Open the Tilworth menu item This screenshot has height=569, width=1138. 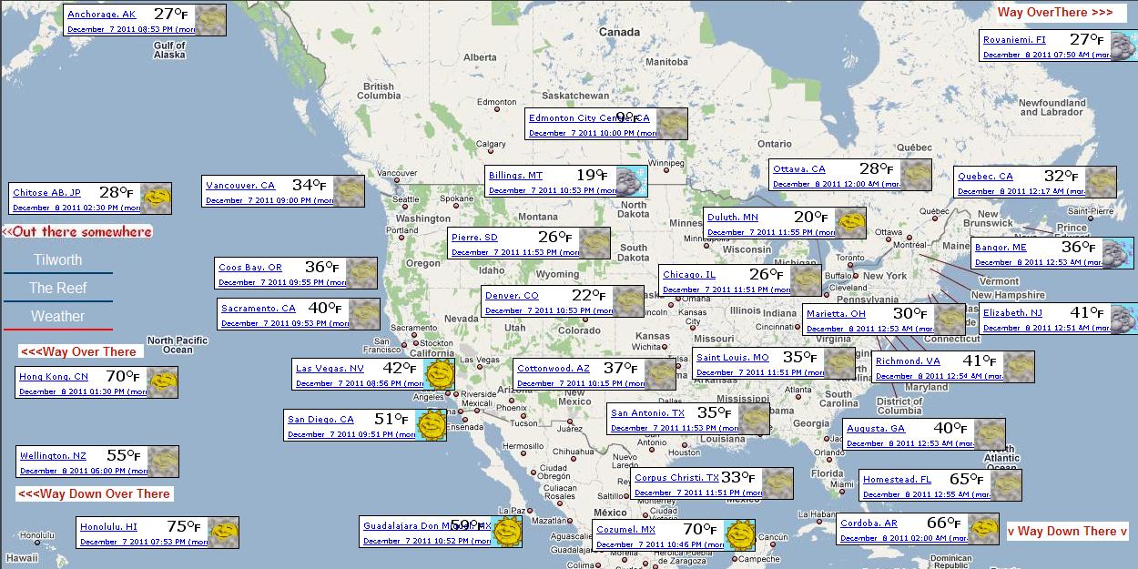coord(58,259)
